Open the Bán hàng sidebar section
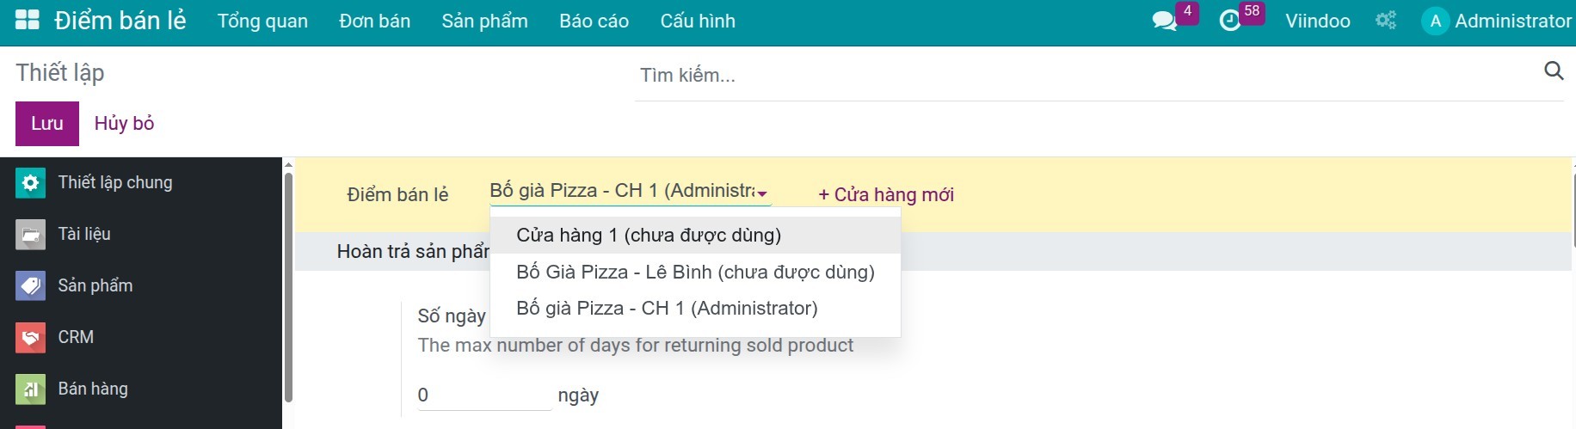 (93, 389)
